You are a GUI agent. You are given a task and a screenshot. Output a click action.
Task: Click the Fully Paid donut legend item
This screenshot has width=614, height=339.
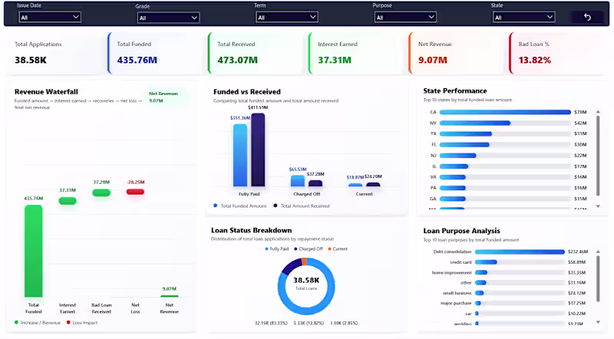(x=277, y=249)
